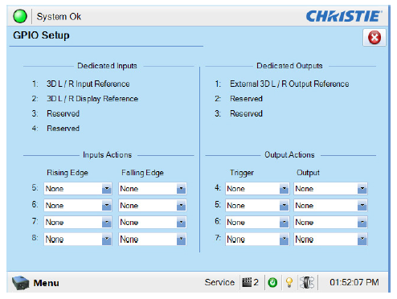Select 3D L / R Input Reference text
Image resolution: width=397 pixels, height=299 pixels.
click(x=88, y=84)
